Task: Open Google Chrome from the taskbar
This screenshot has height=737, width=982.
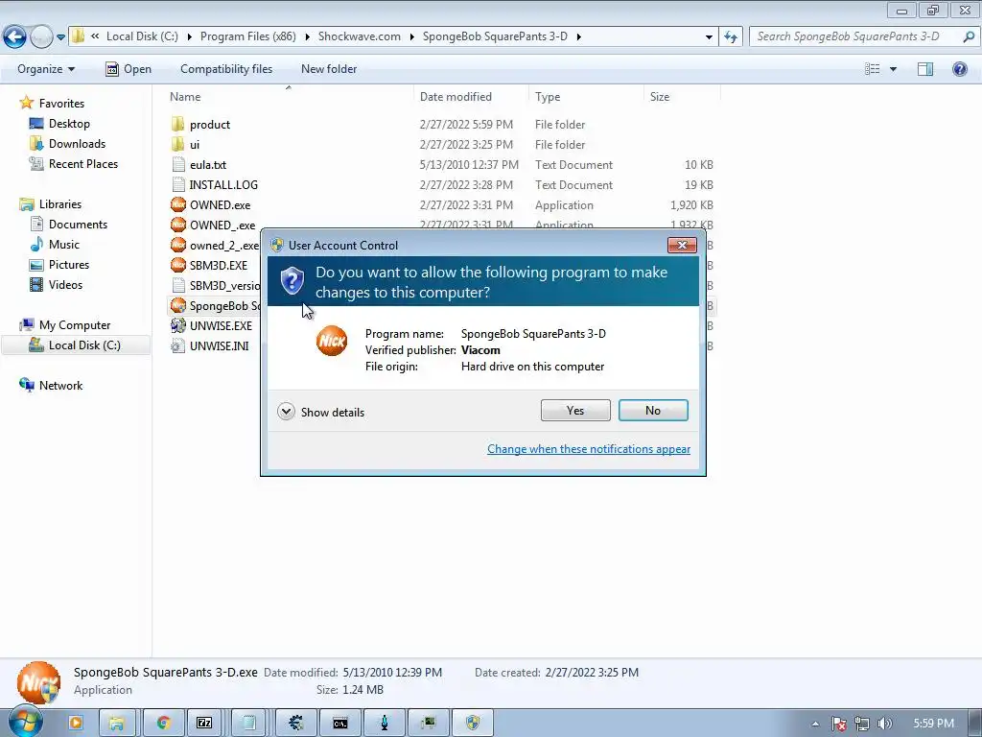Action: pyautogui.click(x=163, y=723)
